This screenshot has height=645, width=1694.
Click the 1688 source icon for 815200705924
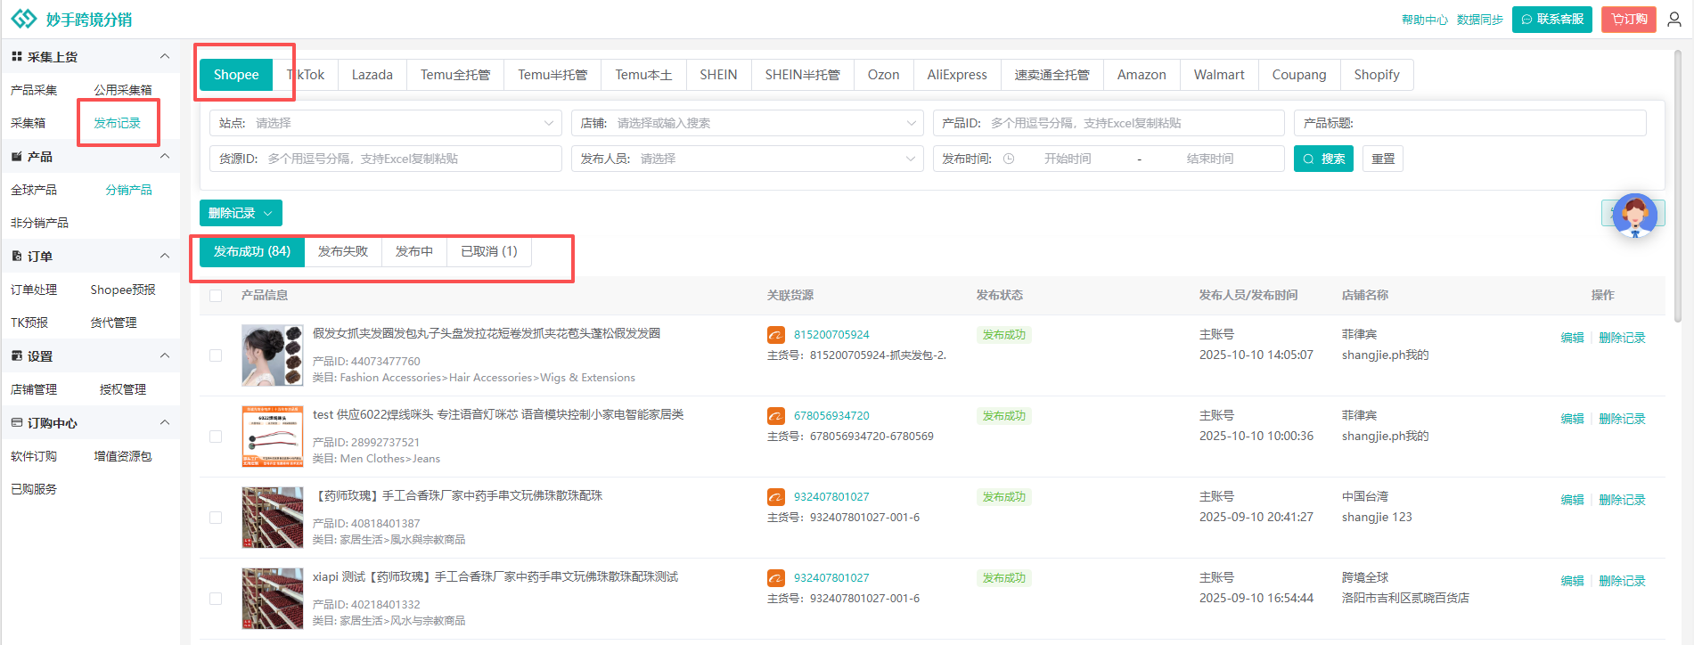(x=776, y=335)
